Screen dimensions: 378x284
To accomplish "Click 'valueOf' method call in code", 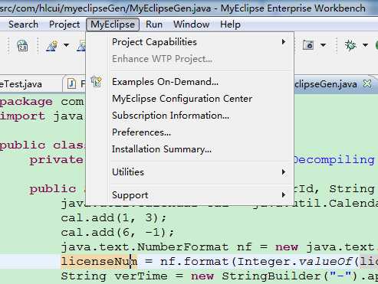I will (x=326, y=262).
